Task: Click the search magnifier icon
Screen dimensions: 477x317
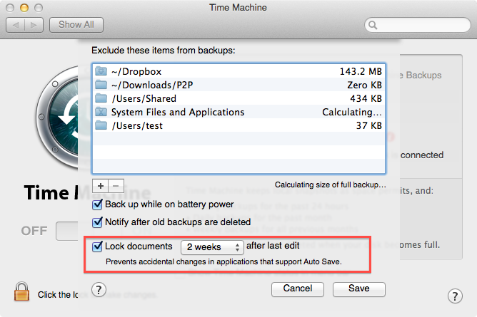Action: [x=373, y=25]
